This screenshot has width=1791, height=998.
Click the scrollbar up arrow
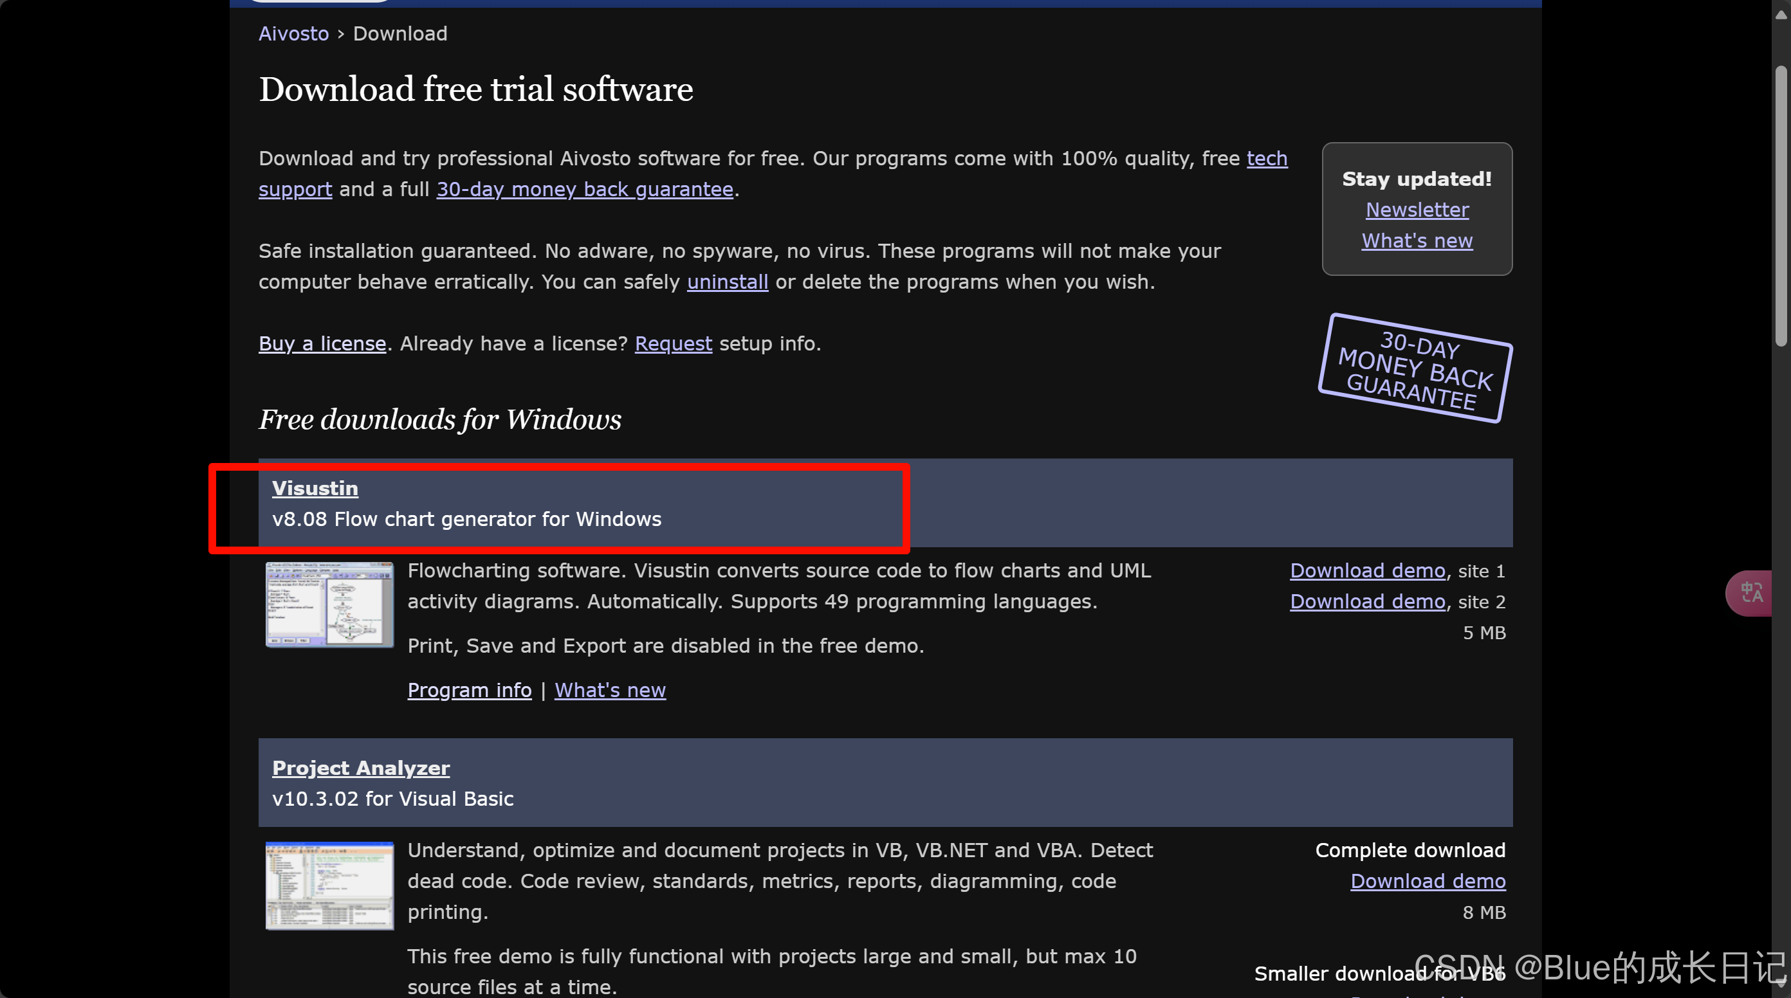pyautogui.click(x=1781, y=14)
